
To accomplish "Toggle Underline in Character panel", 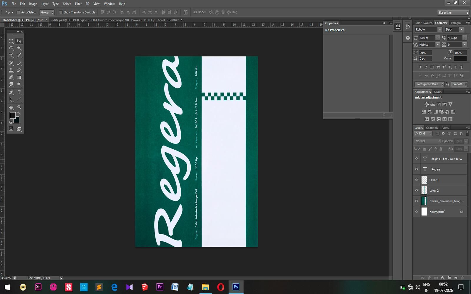I will pyautogui.click(x=456, y=67).
